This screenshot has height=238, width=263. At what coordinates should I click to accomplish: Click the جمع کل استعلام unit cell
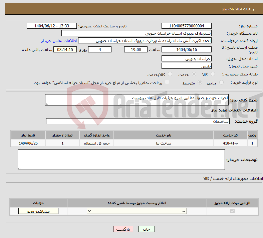(x=96, y=143)
